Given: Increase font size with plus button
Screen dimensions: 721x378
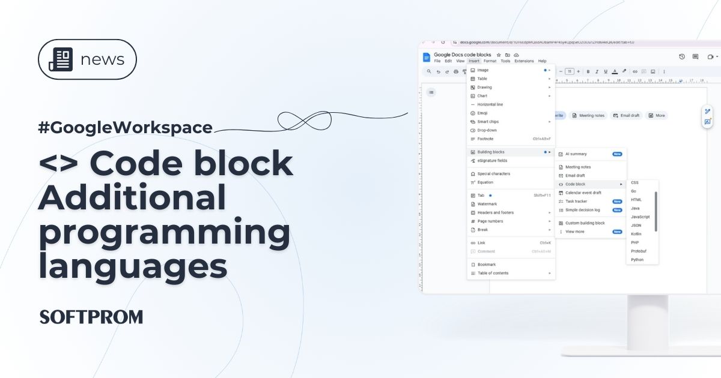Looking at the screenshot, I should pyautogui.click(x=579, y=71).
